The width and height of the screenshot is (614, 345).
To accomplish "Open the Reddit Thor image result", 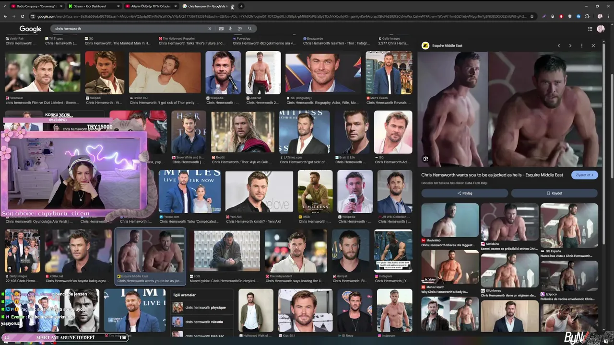I will pyautogui.click(x=242, y=132).
